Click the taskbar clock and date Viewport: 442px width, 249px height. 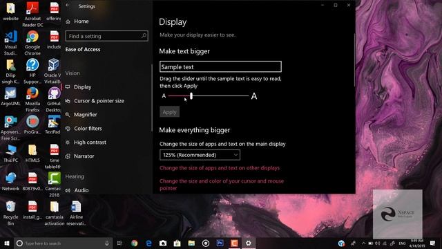417,243
